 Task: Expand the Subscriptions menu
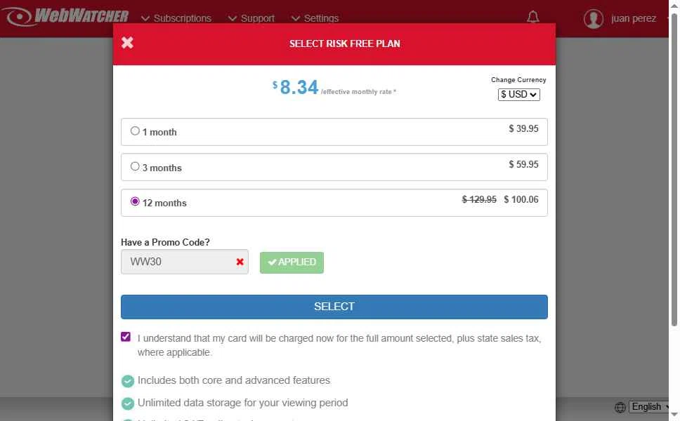click(176, 18)
